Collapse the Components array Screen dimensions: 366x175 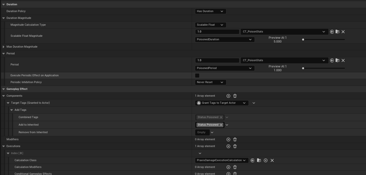coord(4,96)
